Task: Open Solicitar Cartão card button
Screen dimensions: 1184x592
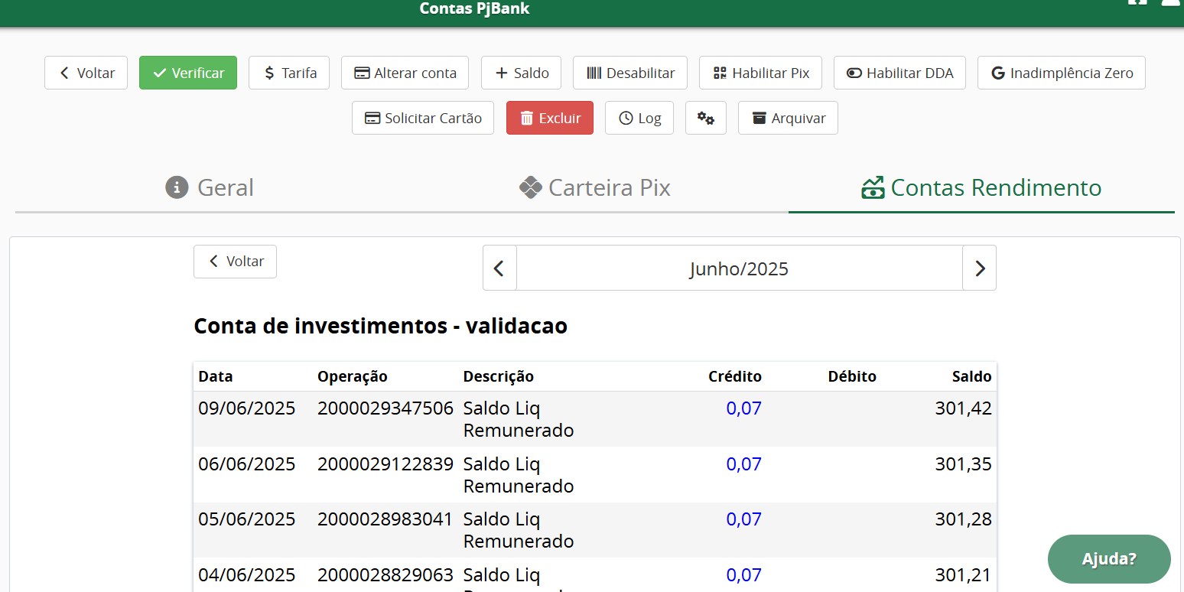Action: click(x=422, y=119)
